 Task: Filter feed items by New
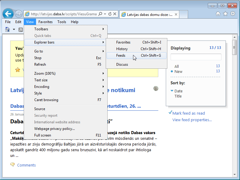click(178, 72)
